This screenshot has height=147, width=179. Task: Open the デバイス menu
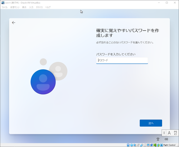click(39, 7)
